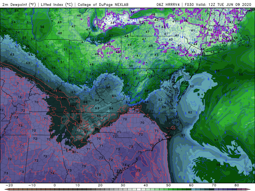Click the "F030 Valid: 12Z TUE JUN 09 2020" text
Screen dimensions: 255x191
tap(218, 5)
